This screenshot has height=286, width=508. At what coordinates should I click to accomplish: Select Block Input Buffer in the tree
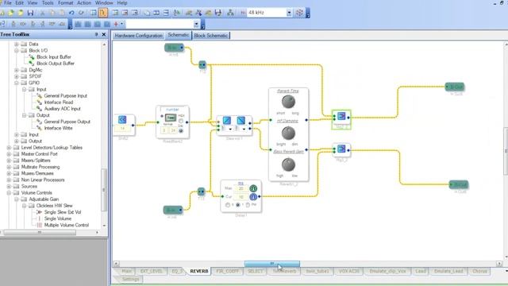[x=54, y=57]
